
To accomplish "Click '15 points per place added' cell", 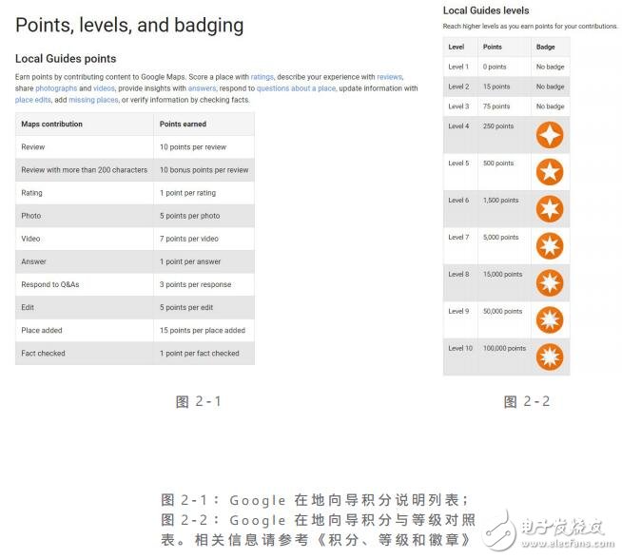I will [203, 330].
